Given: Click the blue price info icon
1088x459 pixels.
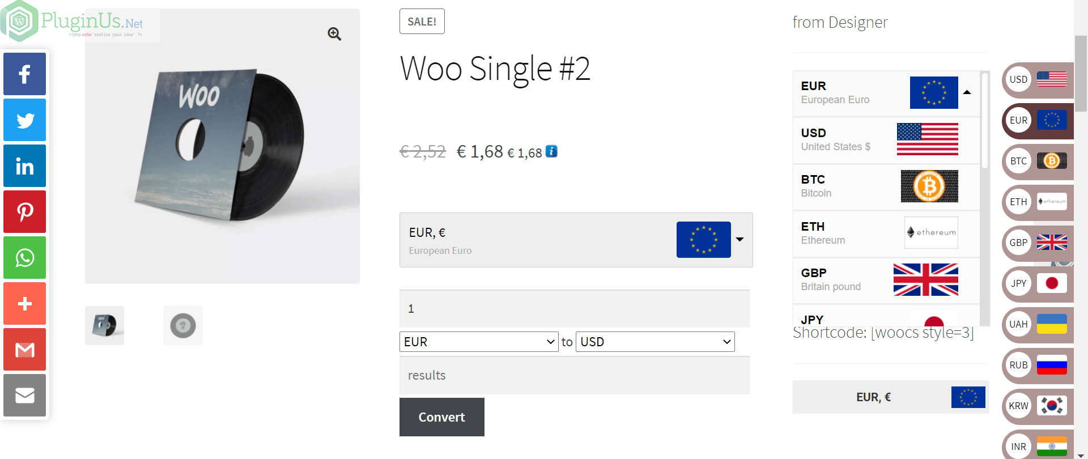Looking at the screenshot, I should [551, 151].
